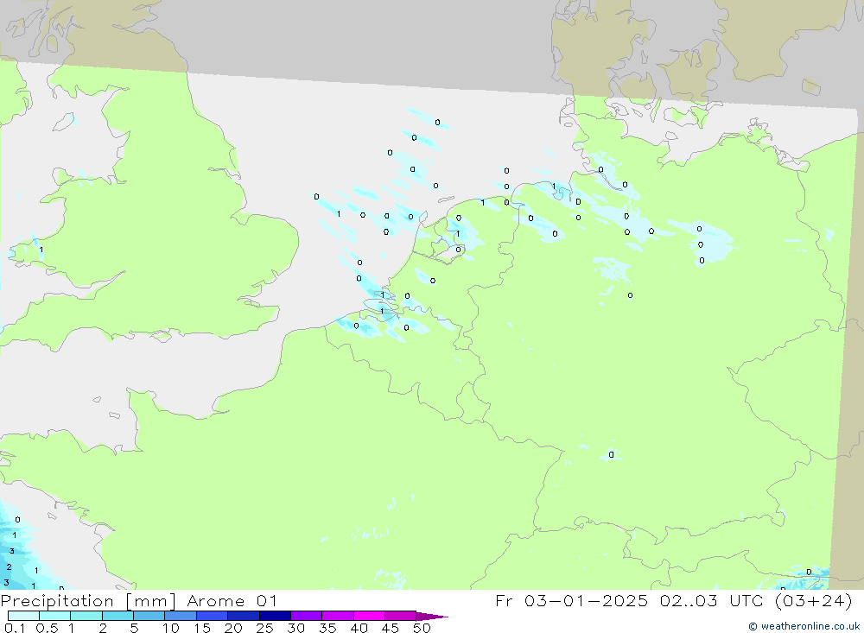Screen dimensions: 864x633
Task: Click the legend label '50'
Action: tap(422, 628)
